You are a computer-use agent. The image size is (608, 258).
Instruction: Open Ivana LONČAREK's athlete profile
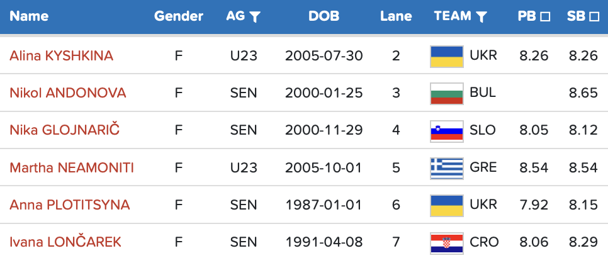pyautogui.click(x=65, y=242)
